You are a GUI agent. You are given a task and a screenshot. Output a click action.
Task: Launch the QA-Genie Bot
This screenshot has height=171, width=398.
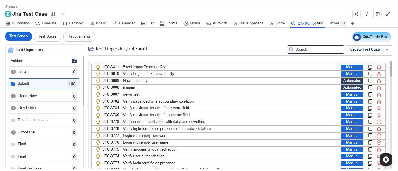(371, 37)
